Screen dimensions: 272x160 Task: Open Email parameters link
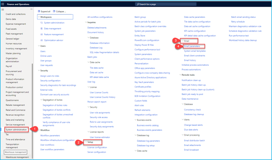[x=192, y=46]
